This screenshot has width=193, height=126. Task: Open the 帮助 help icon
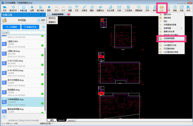click(175, 9)
